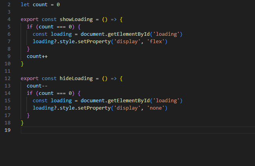Place cursor on 'showLoading' identifier
This screenshot has height=166, width=255.
[76, 19]
